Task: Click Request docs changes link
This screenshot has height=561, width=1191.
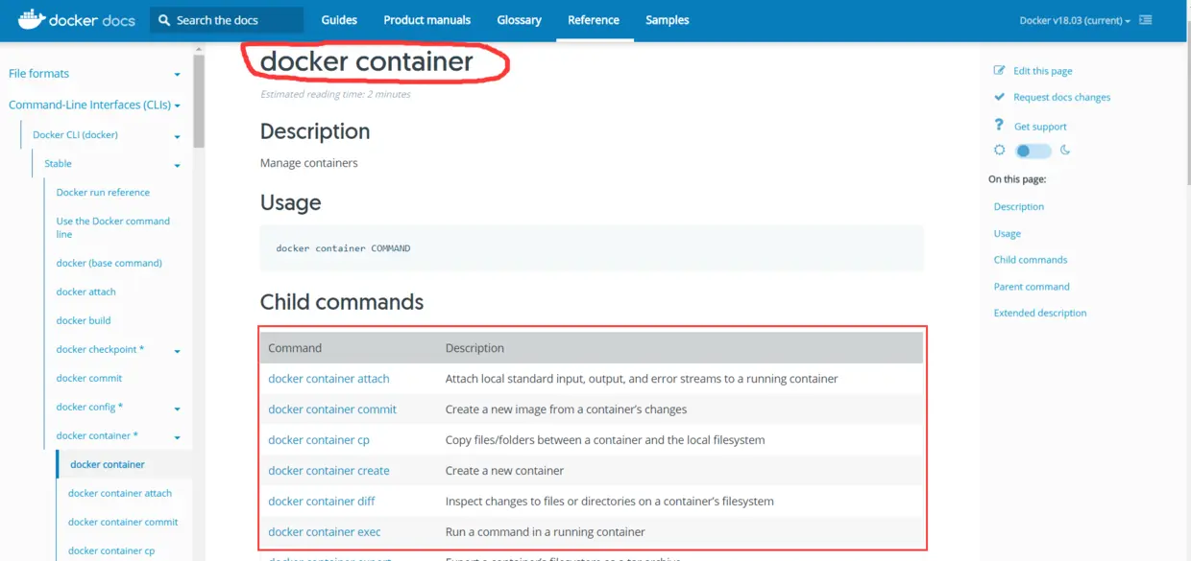Action: pos(1062,97)
